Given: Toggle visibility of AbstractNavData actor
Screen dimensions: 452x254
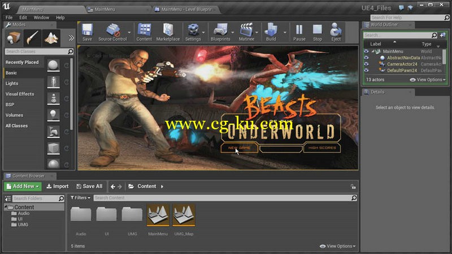Looking at the screenshot, I should point(366,58).
